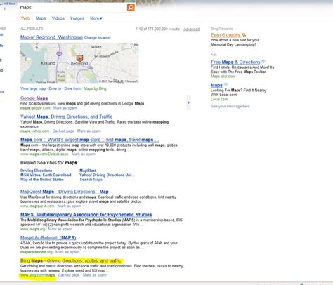This screenshot has width=333, height=285.
Task: Open Cached page for Yahoo Maps result
Action: (x=63, y=131)
